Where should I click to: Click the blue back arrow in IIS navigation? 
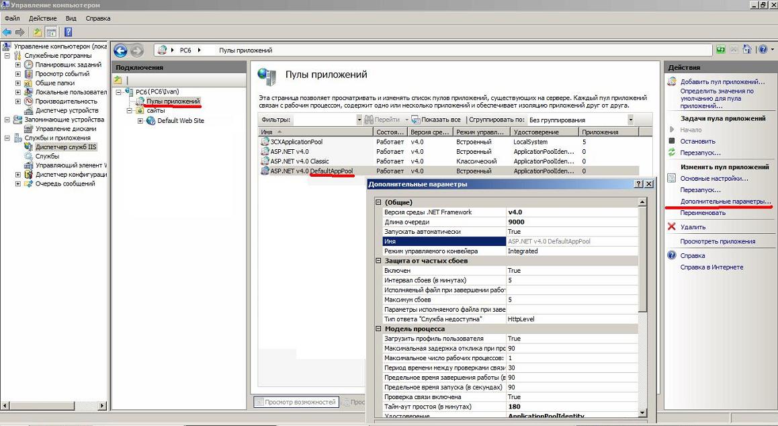coord(120,50)
